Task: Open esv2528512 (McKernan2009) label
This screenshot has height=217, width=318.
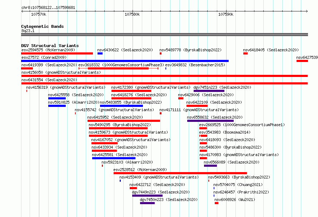Action: (140, 170)
